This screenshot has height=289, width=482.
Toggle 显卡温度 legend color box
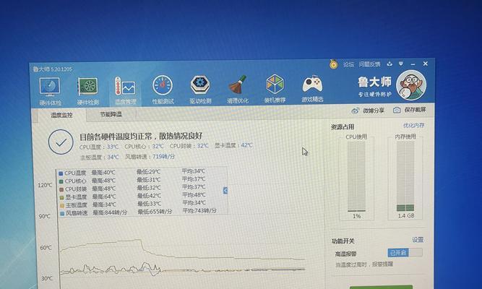[62, 197]
